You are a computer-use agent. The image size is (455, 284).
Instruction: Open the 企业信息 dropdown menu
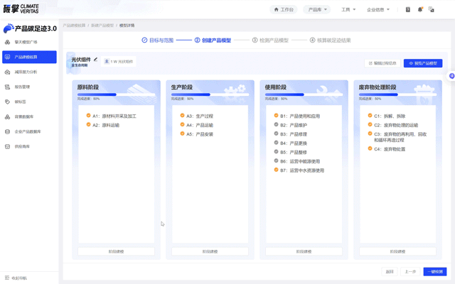378,10
